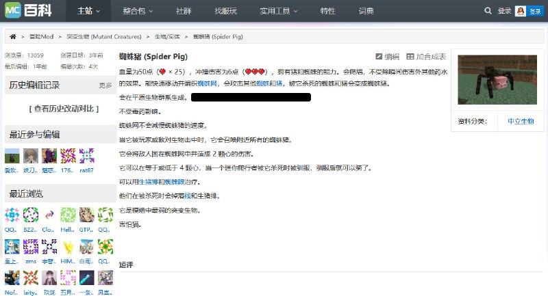Open avatar of visitor HIM..
The width and height of the screenshot is (548, 296).
coord(68,247)
